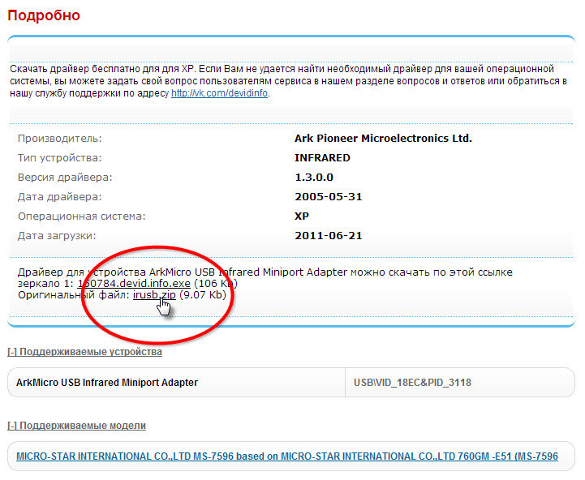The width and height of the screenshot is (585, 480).
Task: Click the driver version 1.3.0.0 value
Action: 314,177
